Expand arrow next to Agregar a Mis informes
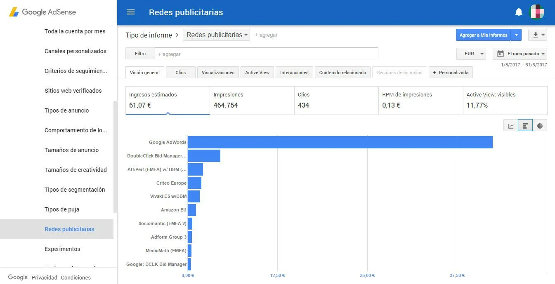This screenshot has height=284, width=555. coord(516,35)
